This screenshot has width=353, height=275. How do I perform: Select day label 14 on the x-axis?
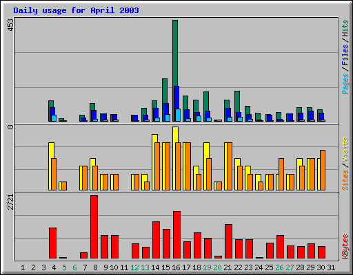click(155, 267)
